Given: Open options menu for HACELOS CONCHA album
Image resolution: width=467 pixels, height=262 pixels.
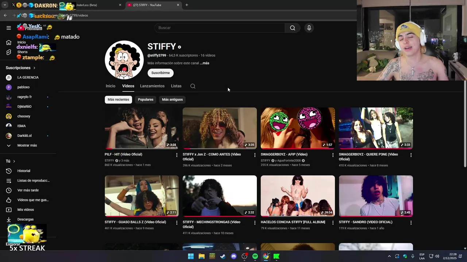Looking at the screenshot, I should pyautogui.click(x=333, y=223).
